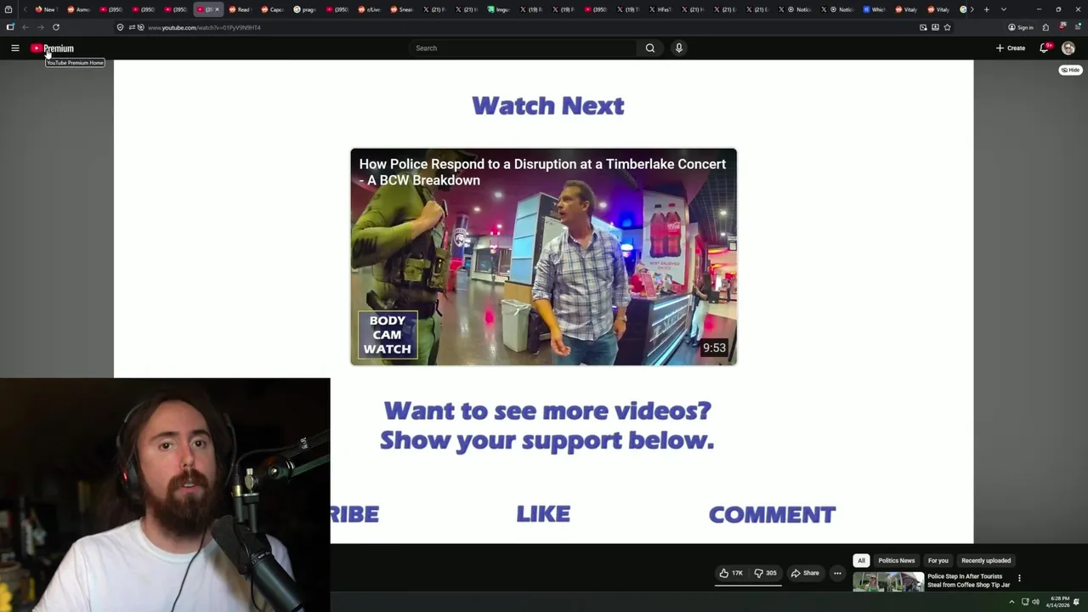Image resolution: width=1088 pixels, height=612 pixels.
Task: Dislike the video with thumbs down
Action: 765,573
